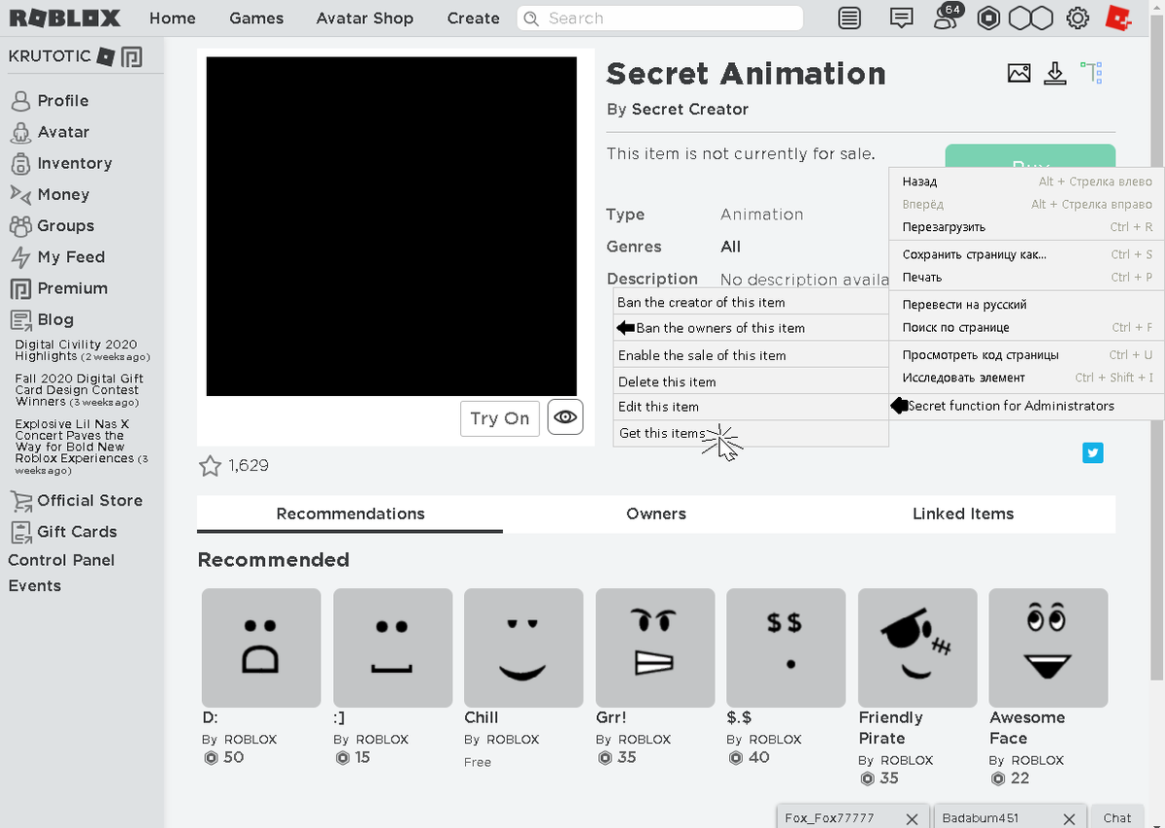Switch to the Recommendations tab
Image resolution: width=1165 pixels, height=828 pixels.
(350, 513)
